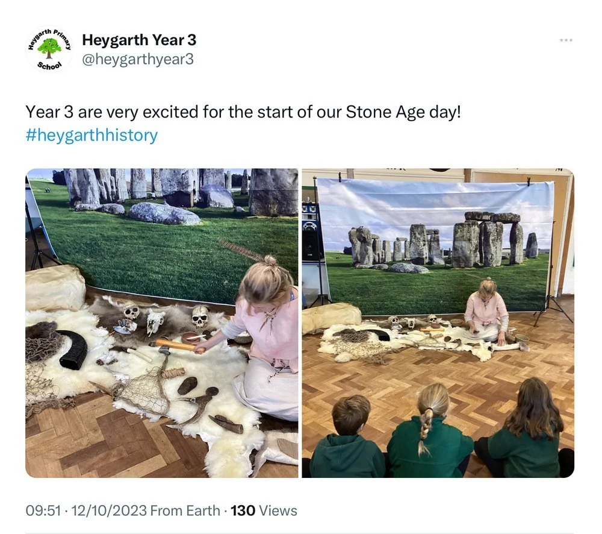The image size is (602, 534).
Task: Select the tweet text about Stone Age day
Action: 243,112
